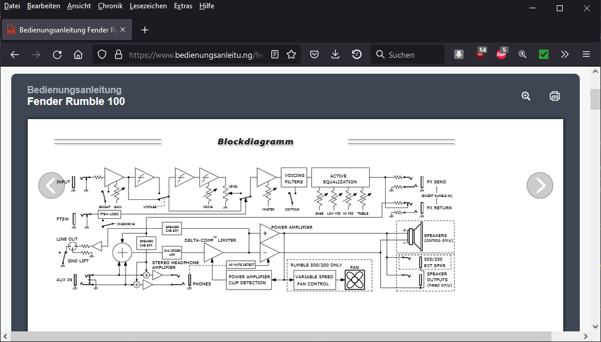Open the Adblock Plus extension showing 5
This screenshot has width=601, height=342.
[501, 54]
